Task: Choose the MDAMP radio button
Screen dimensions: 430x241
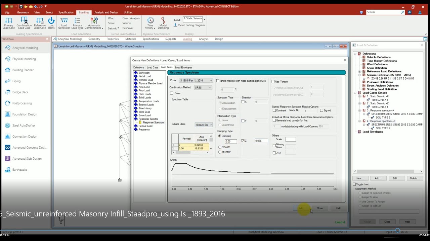Action: pos(220,152)
